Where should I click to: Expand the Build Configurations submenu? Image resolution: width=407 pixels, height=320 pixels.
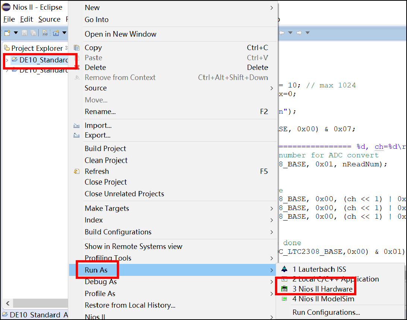[173, 232]
